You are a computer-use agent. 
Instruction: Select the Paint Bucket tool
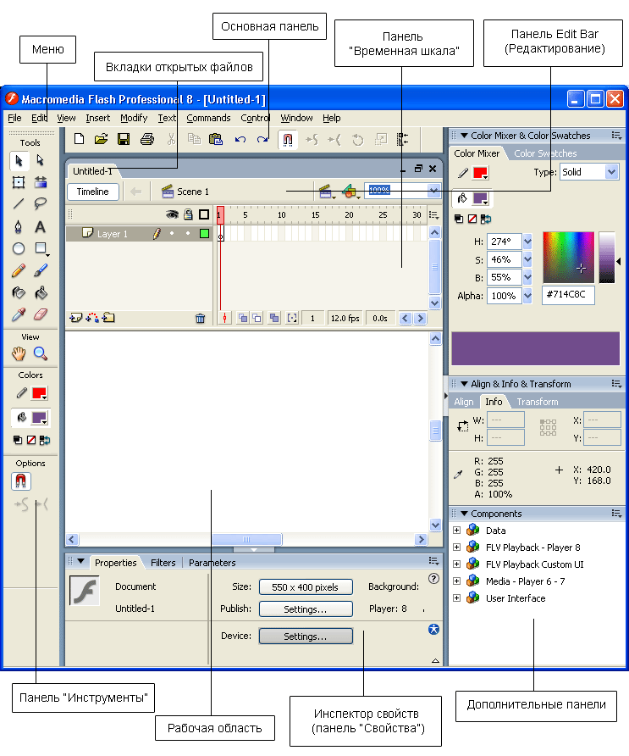point(41,292)
